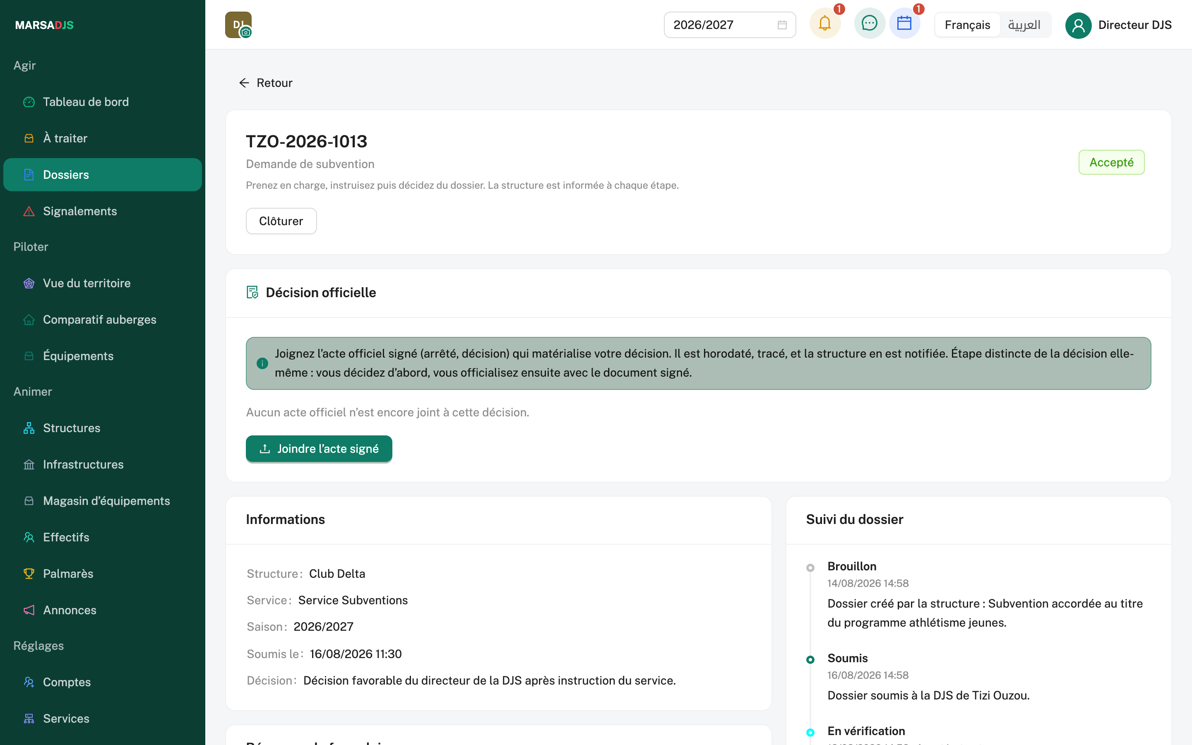Click the Clôturer button

point(281,221)
